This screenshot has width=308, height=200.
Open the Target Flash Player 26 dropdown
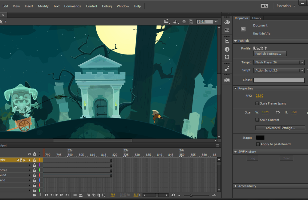coord(279,62)
